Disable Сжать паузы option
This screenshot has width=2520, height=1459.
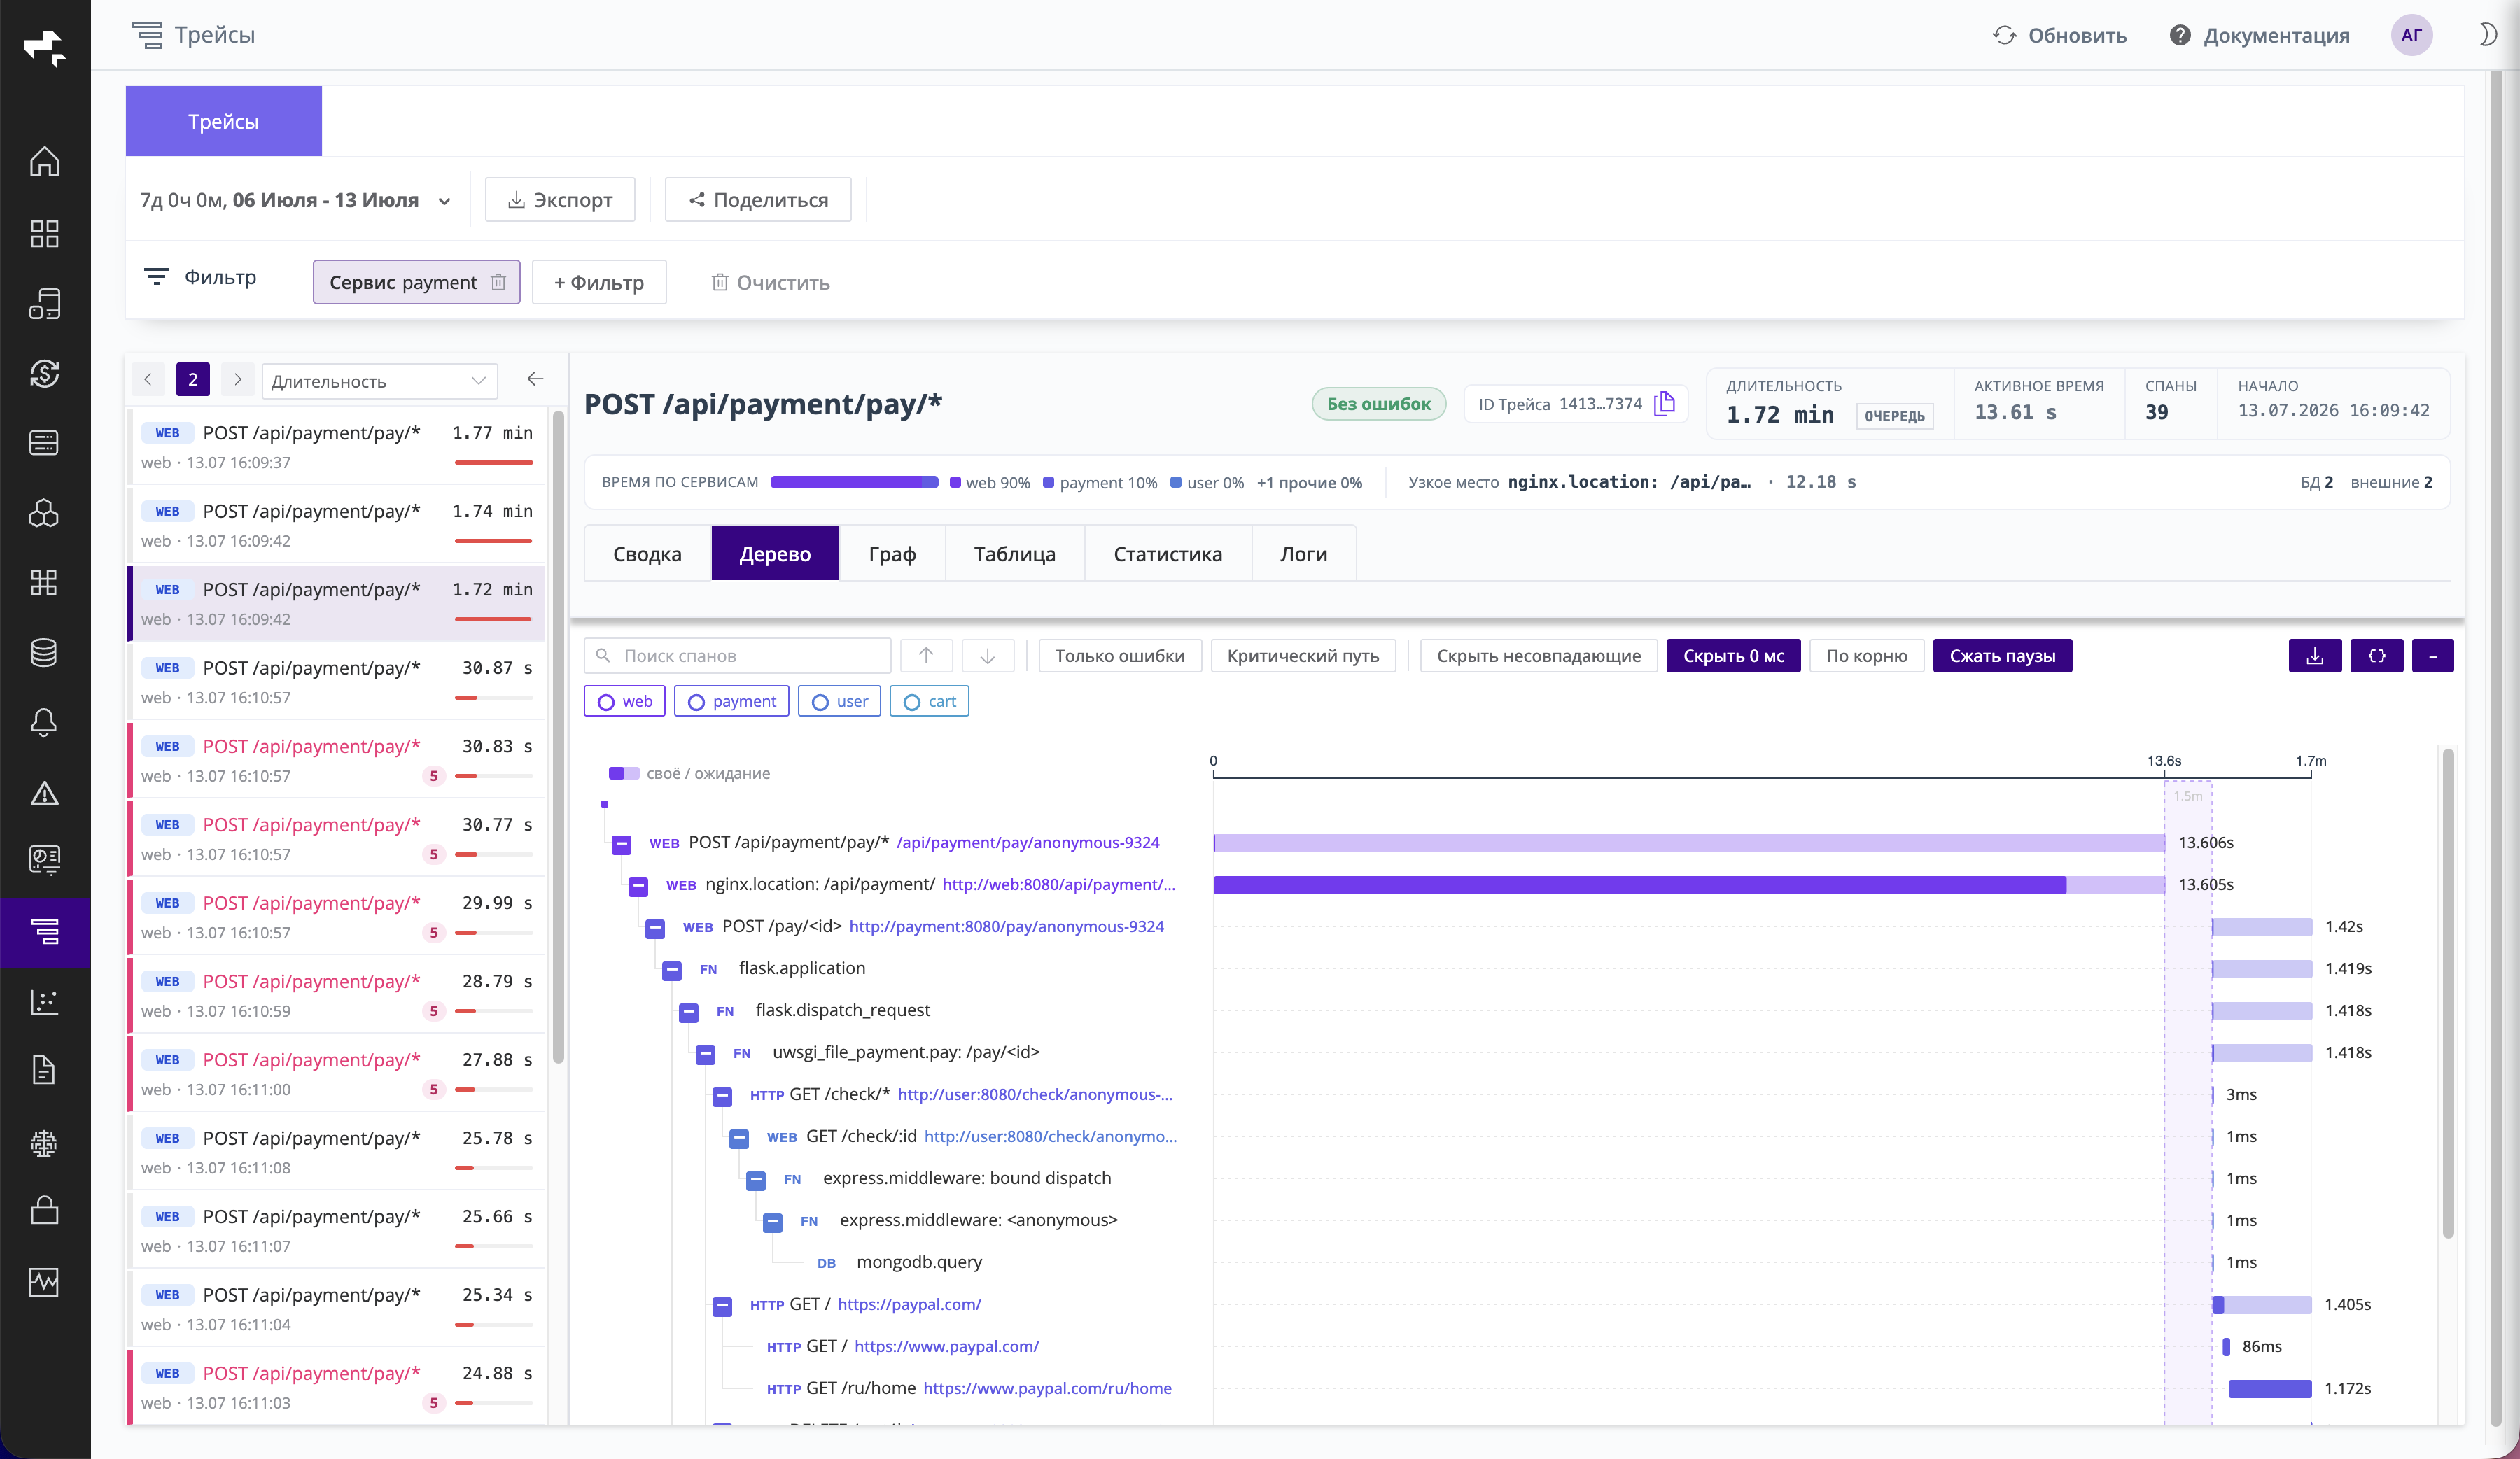tap(2002, 656)
